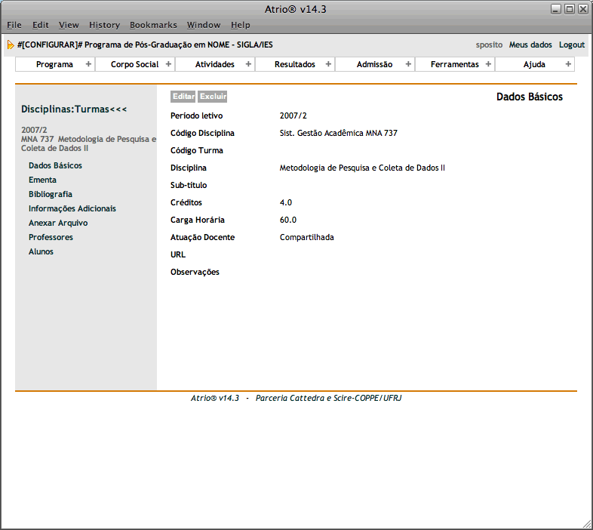
Task: Click the Meus dados link
Action: tap(530, 45)
